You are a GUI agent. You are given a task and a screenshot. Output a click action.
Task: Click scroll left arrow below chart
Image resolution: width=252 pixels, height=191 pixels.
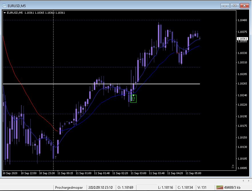pos(243,181)
